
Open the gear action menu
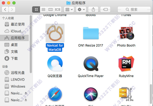pos(81,9)
